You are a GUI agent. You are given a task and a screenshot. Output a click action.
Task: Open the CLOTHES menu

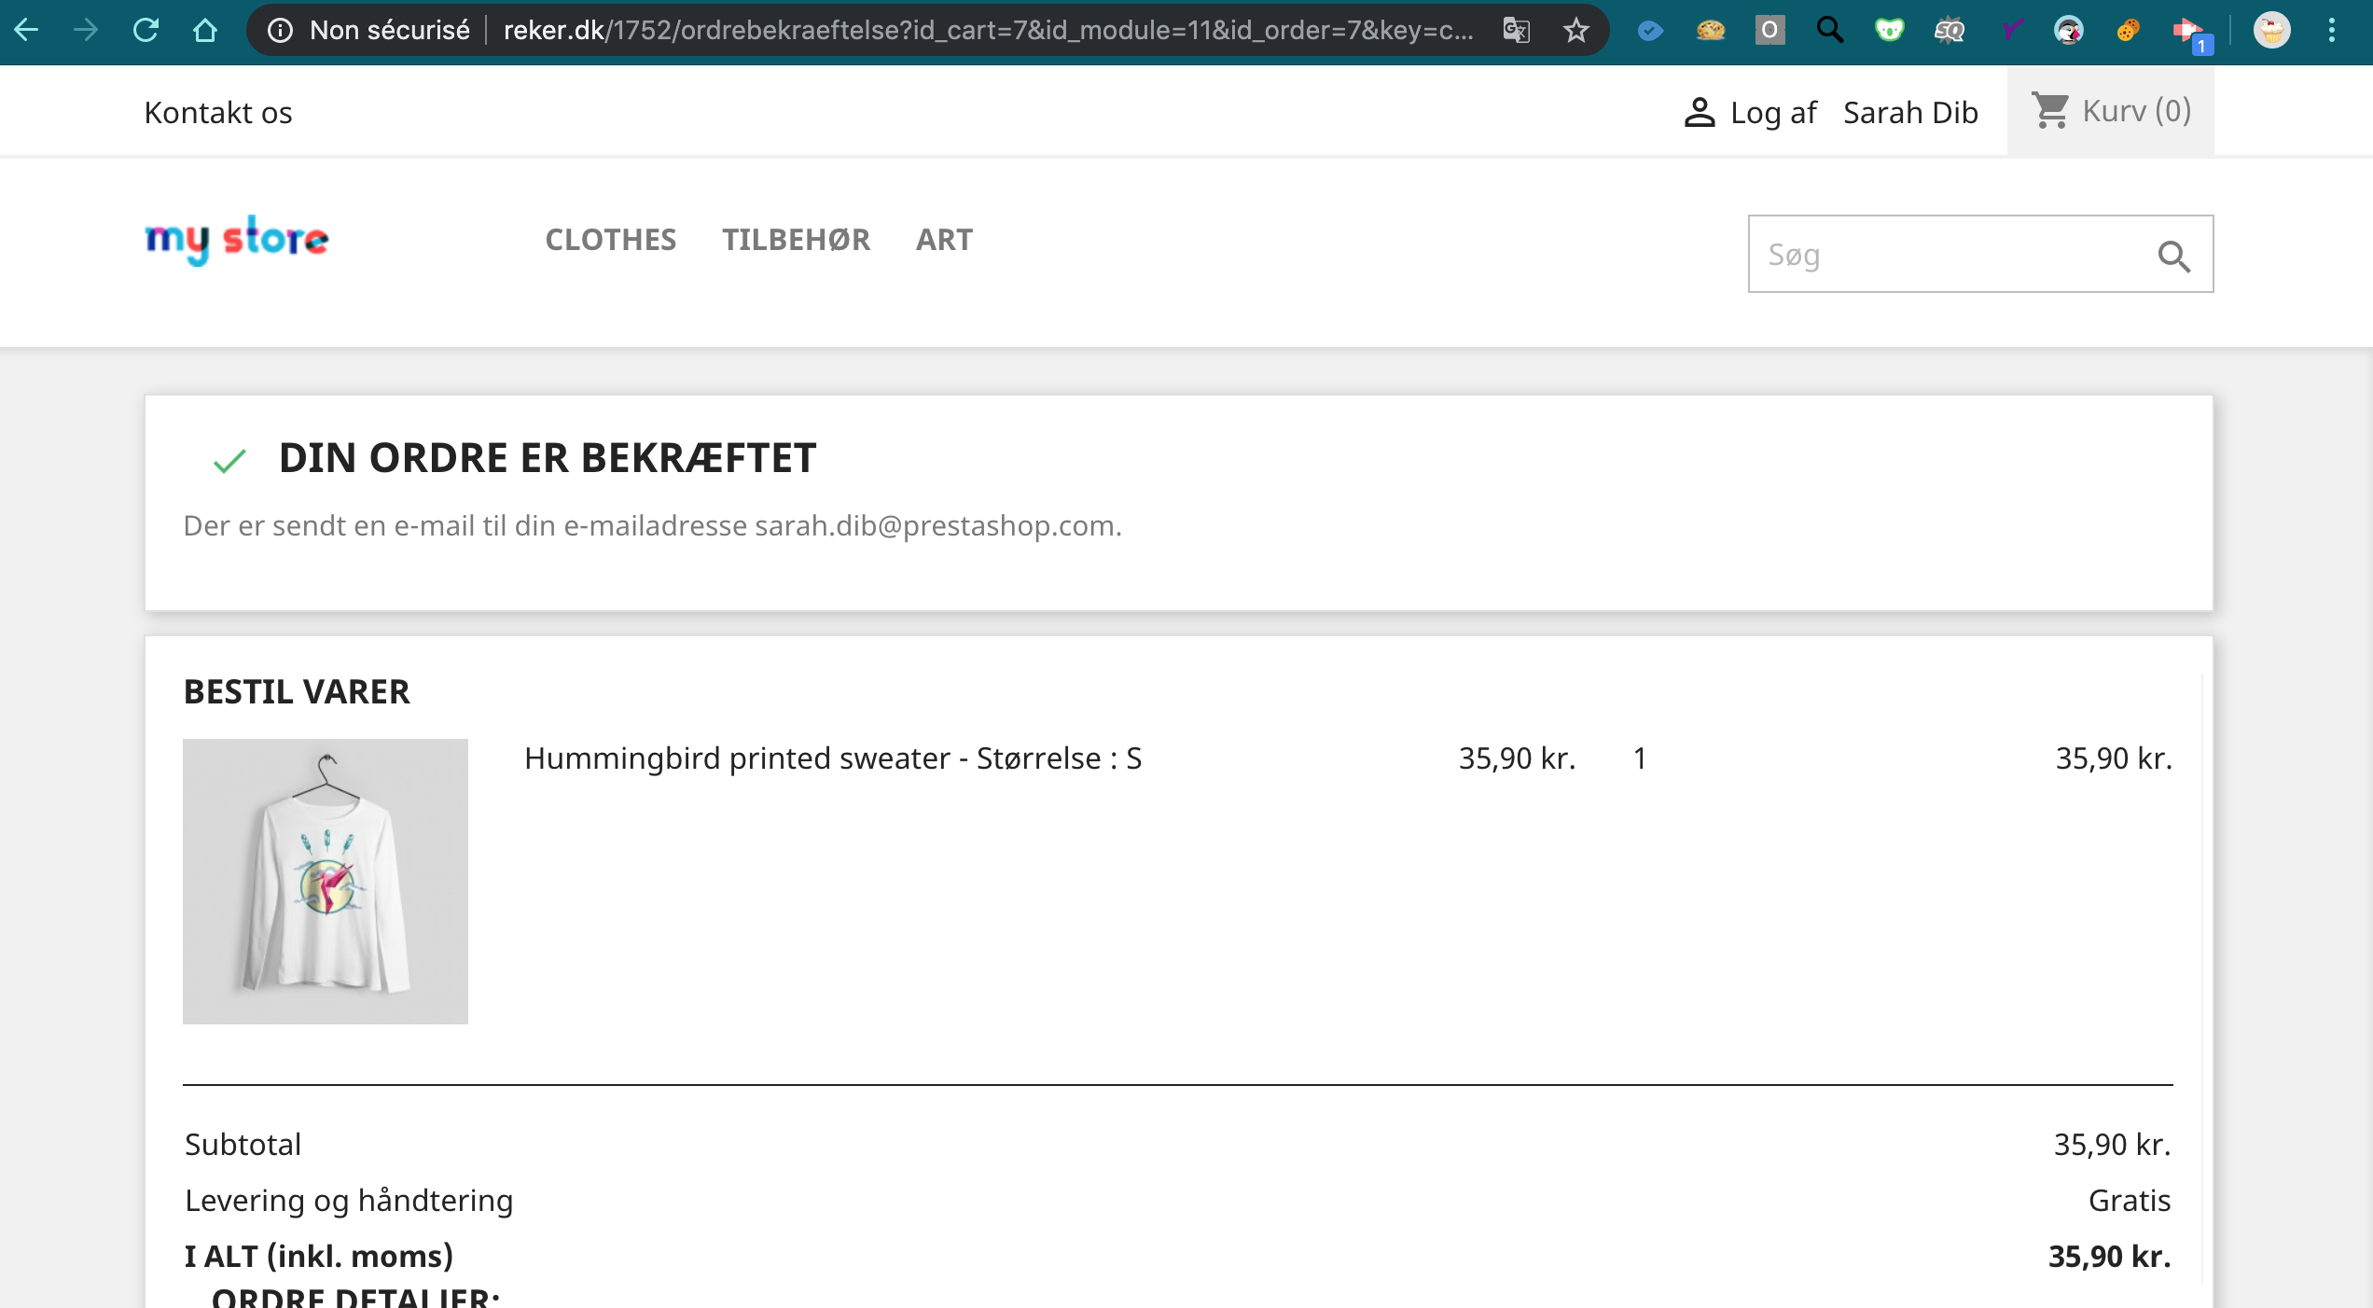(610, 240)
